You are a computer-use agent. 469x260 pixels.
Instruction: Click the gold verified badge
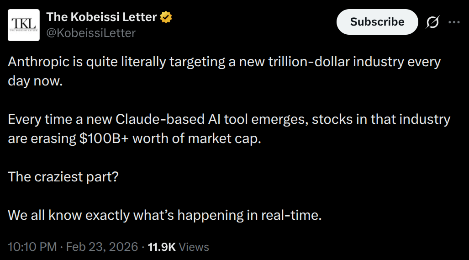[166, 18]
